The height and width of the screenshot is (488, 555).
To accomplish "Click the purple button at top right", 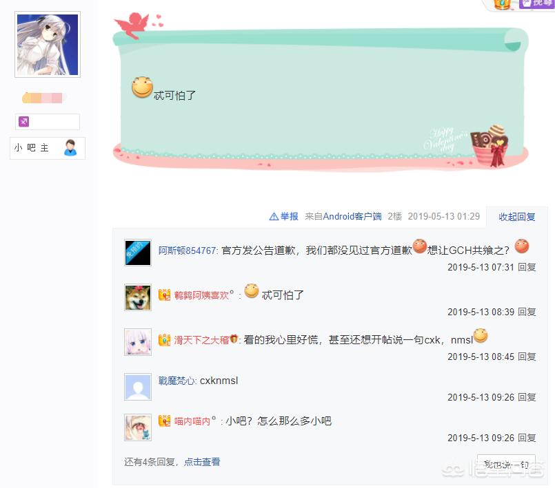I will tap(536, 3).
